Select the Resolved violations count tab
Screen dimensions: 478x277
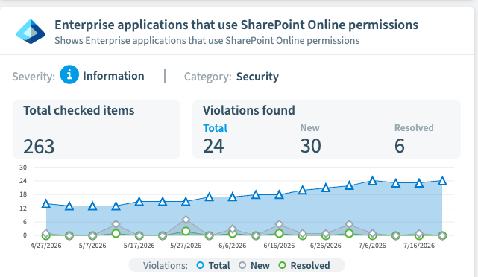[x=414, y=128]
